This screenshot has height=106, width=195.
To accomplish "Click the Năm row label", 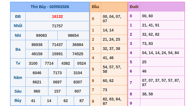I will (18, 78).
